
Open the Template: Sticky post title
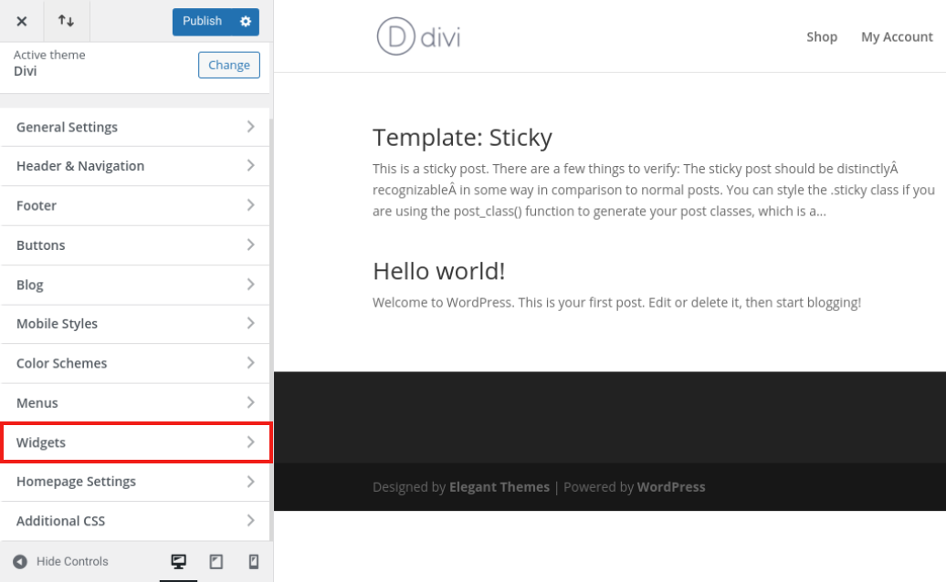[x=462, y=138]
